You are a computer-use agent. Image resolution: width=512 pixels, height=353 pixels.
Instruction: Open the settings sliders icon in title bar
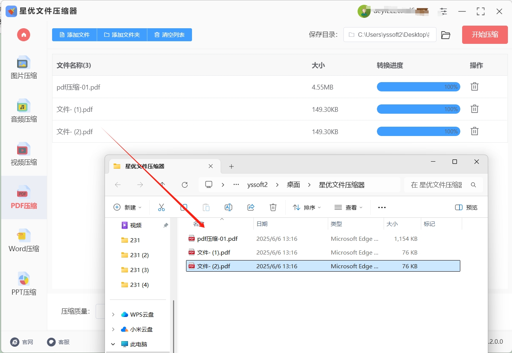[x=444, y=12]
